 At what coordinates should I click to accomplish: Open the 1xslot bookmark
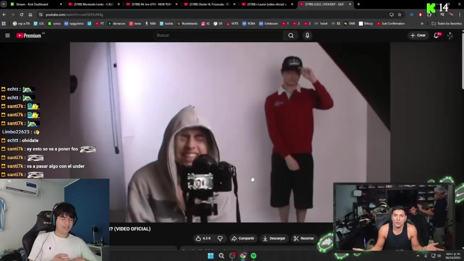321,24
